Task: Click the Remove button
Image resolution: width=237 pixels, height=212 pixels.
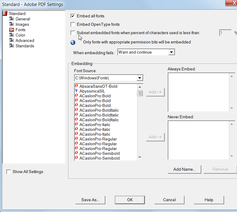Action: pyautogui.click(x=220, y=169)
